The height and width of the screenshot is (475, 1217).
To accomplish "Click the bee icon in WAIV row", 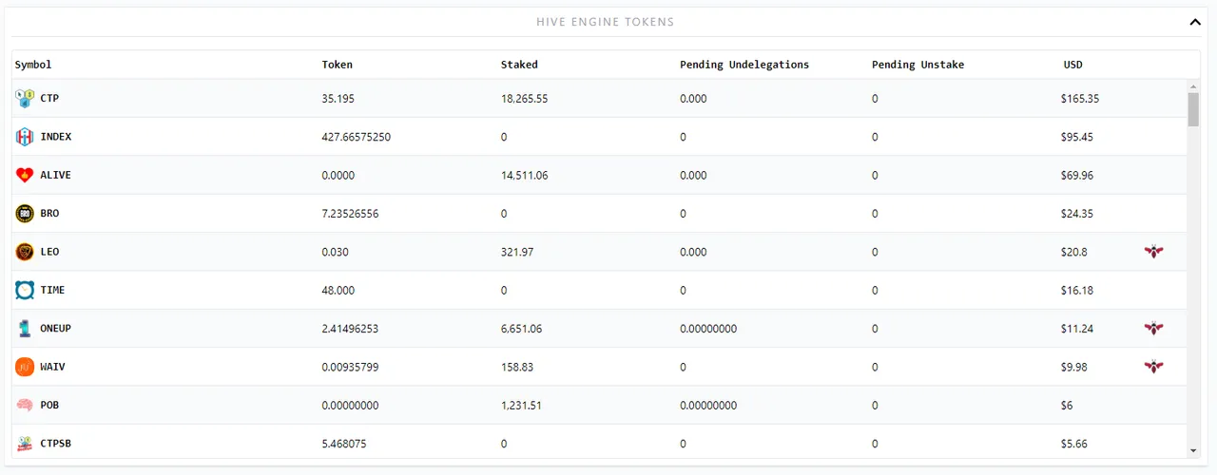I will click(1154, 367).
